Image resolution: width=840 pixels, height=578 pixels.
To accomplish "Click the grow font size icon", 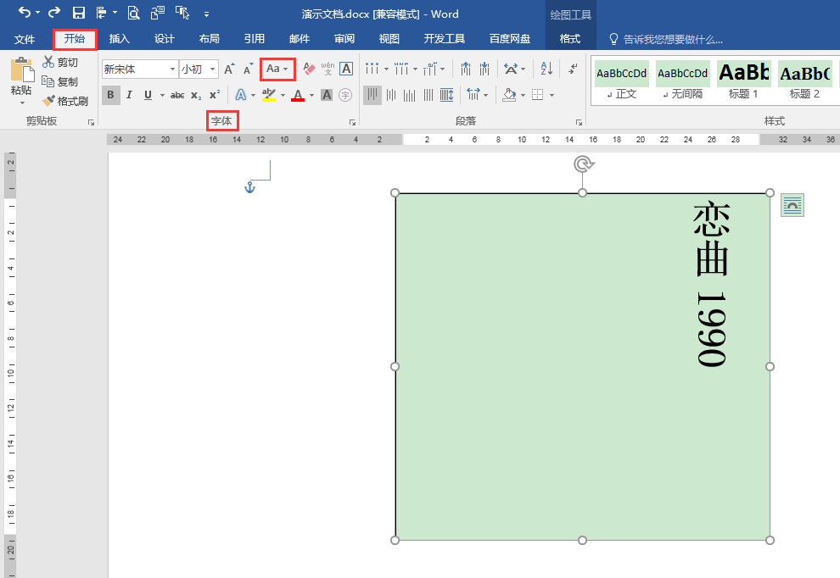I will point(229,69).
